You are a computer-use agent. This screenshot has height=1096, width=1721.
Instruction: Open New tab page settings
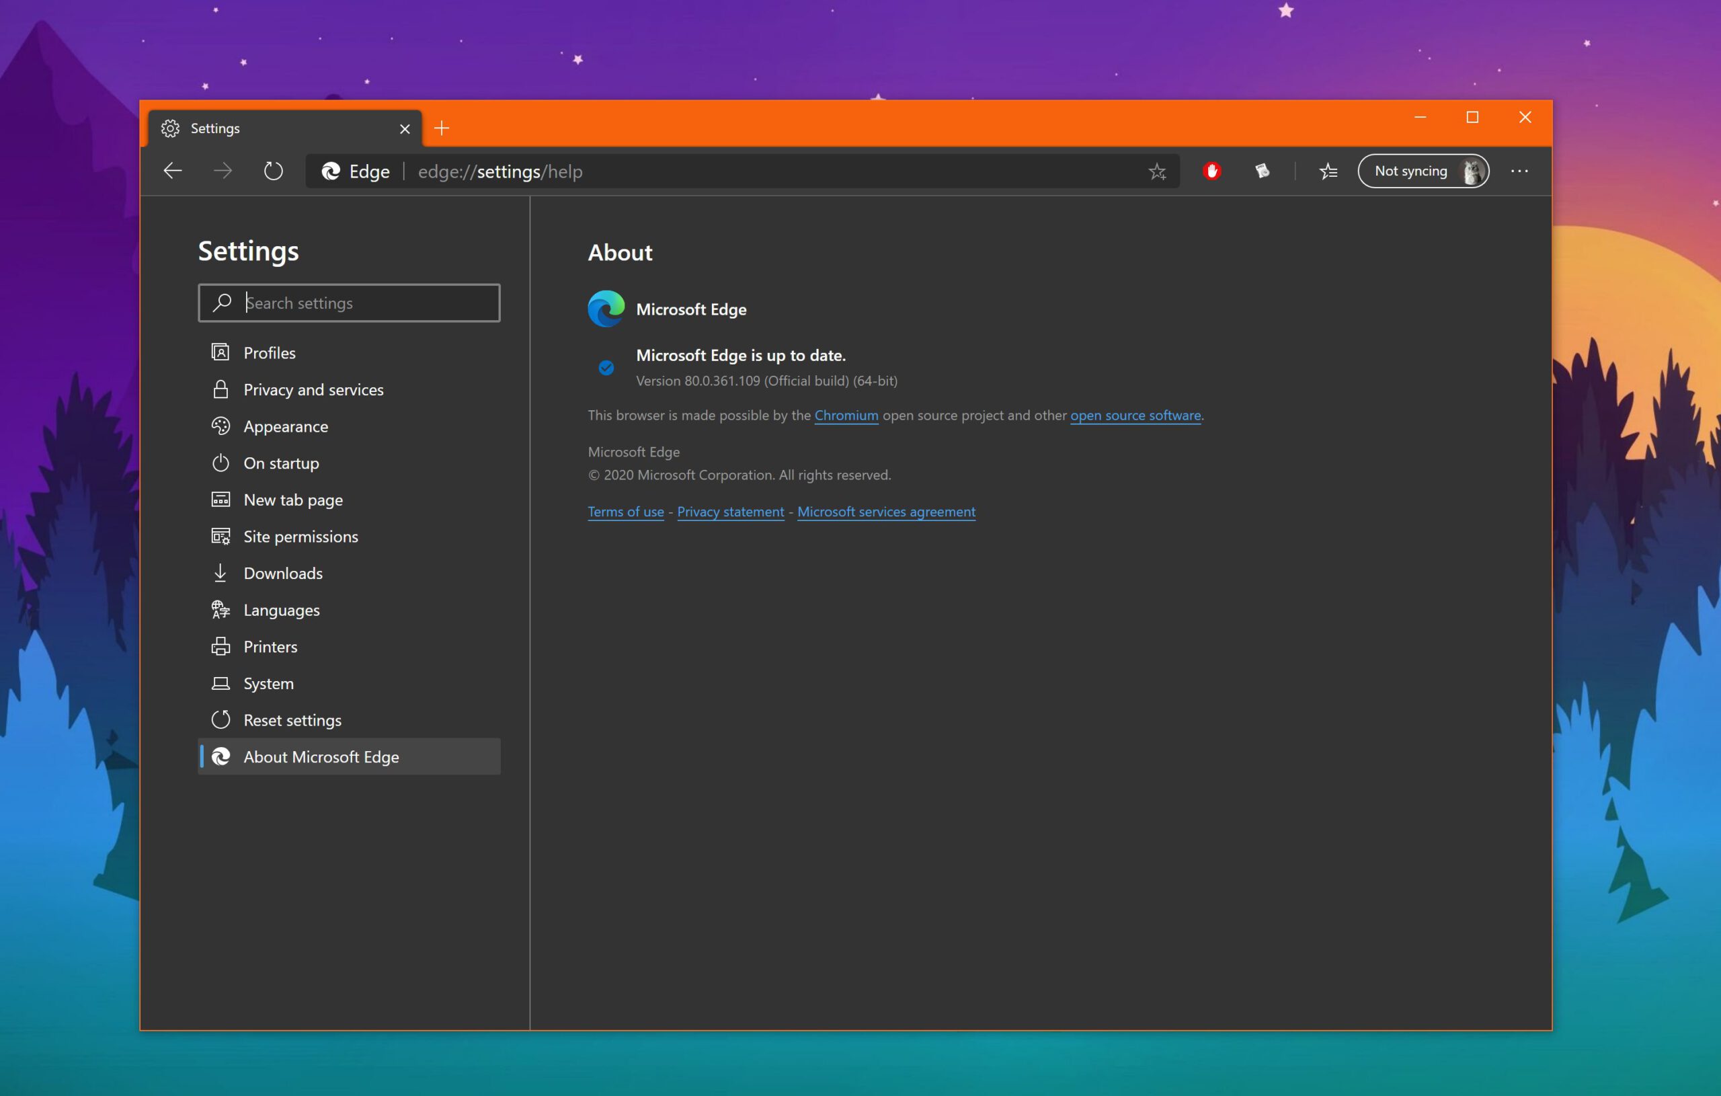[349, 500]
